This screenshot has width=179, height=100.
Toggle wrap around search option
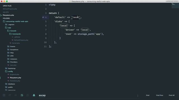coord(22,95)
